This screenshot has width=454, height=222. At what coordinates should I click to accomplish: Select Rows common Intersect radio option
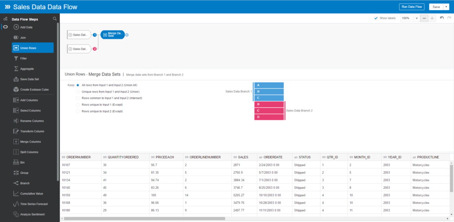pyautogui.click(x=78, y=98)
